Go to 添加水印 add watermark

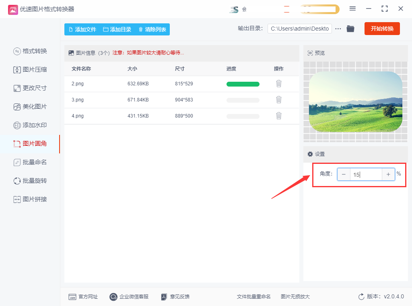point(30,125)
